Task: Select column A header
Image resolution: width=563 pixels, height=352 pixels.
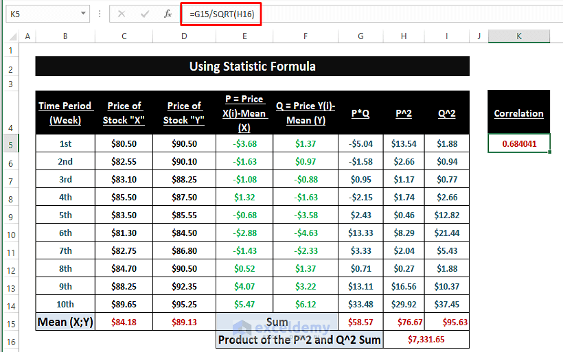Action: [27, 36]
